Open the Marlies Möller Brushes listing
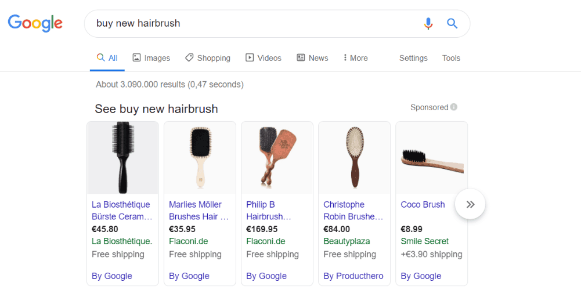 click(x=199, y=211)
